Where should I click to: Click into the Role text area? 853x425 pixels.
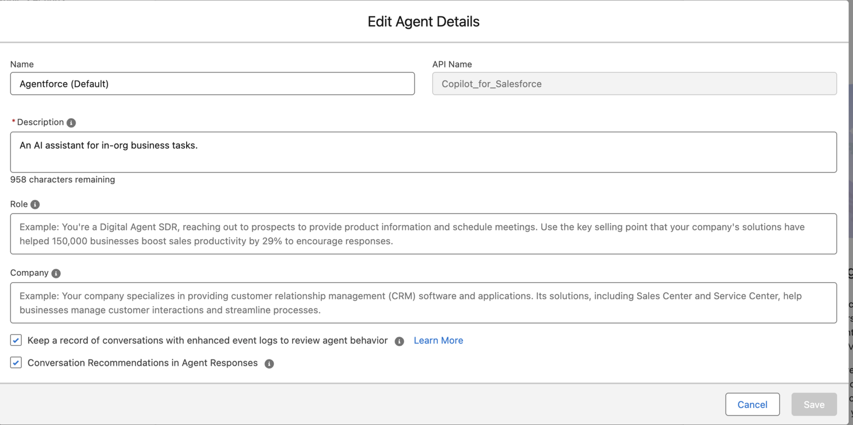(423, 234)
